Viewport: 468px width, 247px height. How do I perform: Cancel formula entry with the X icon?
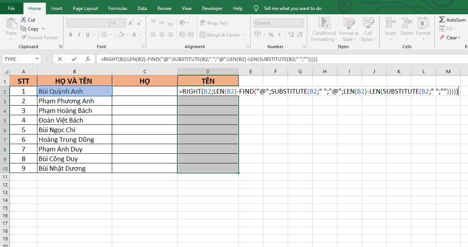pos(60,59)
